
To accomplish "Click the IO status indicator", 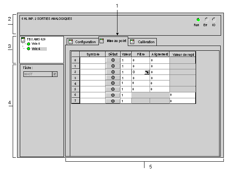I will tap(214, 20).
